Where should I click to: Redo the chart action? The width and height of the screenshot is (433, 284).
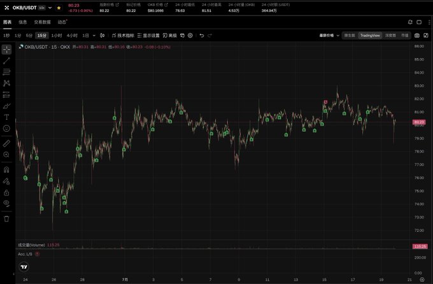[210, 36]
